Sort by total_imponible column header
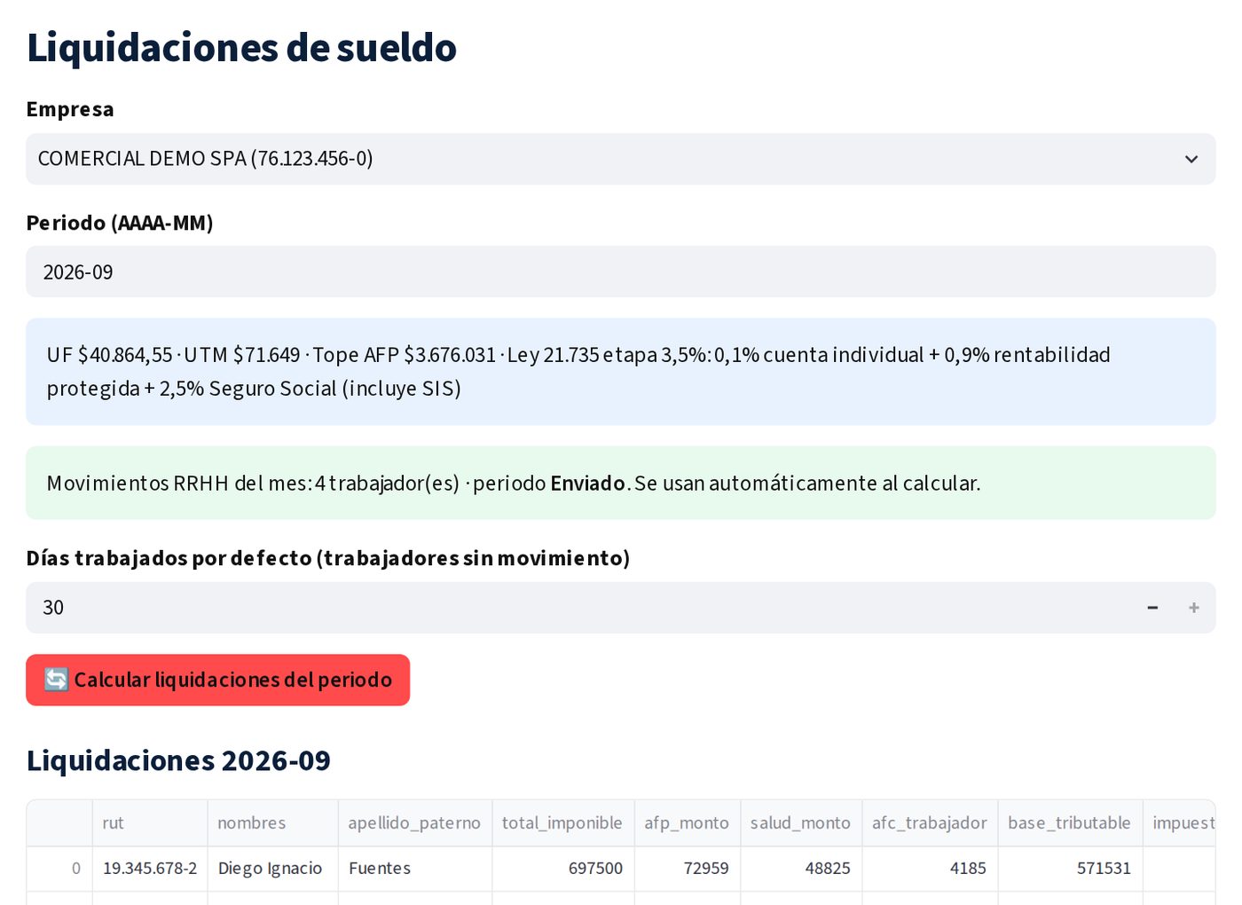Image resolution: width=1242 pixels, height=905 pixels. coord(562,823)
